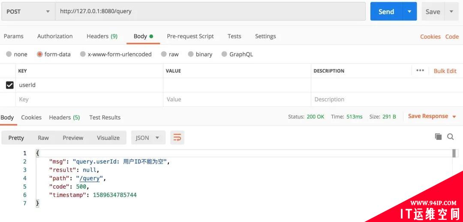The height and width of the screenshot is (222, 463).
Task: Open the request Headers (9) tab
Action: tap(102, 36)
